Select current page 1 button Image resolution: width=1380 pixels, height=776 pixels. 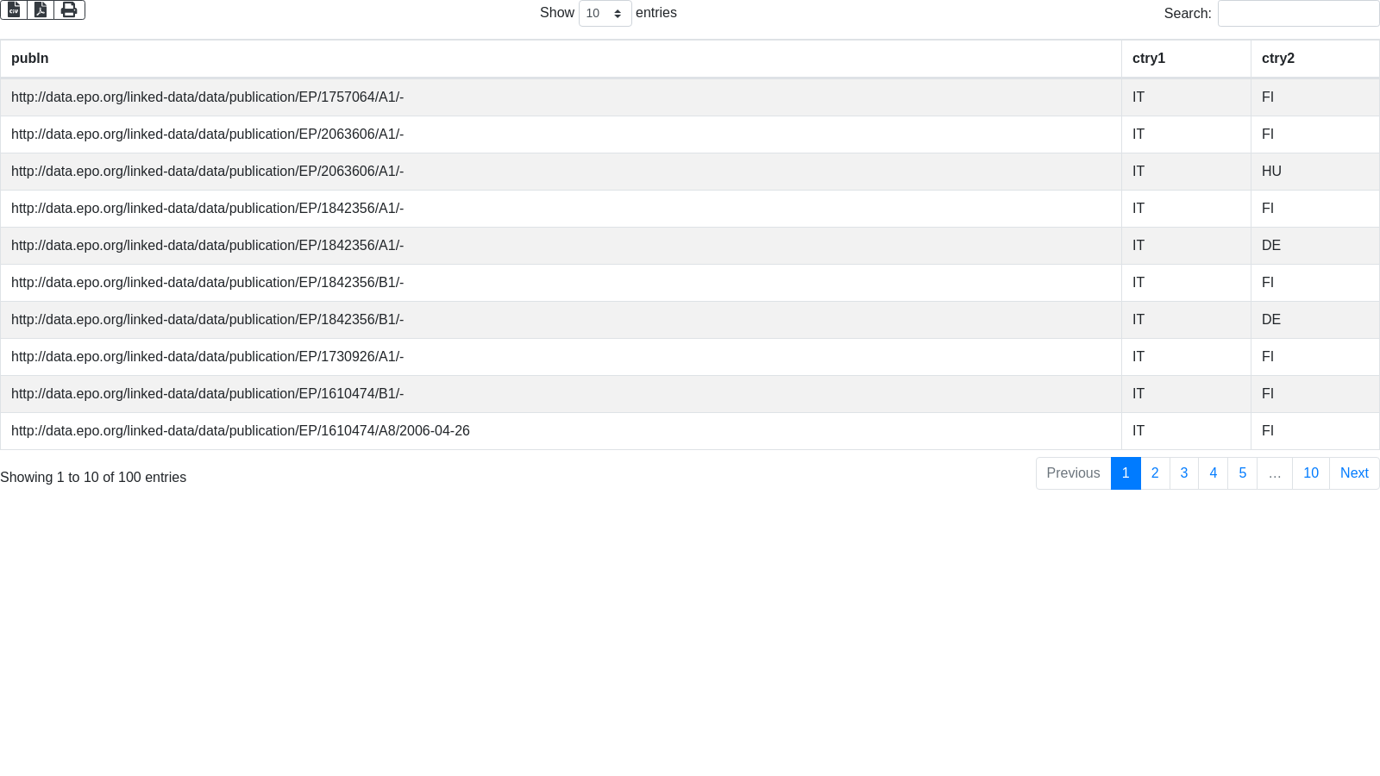point(1126,473)
